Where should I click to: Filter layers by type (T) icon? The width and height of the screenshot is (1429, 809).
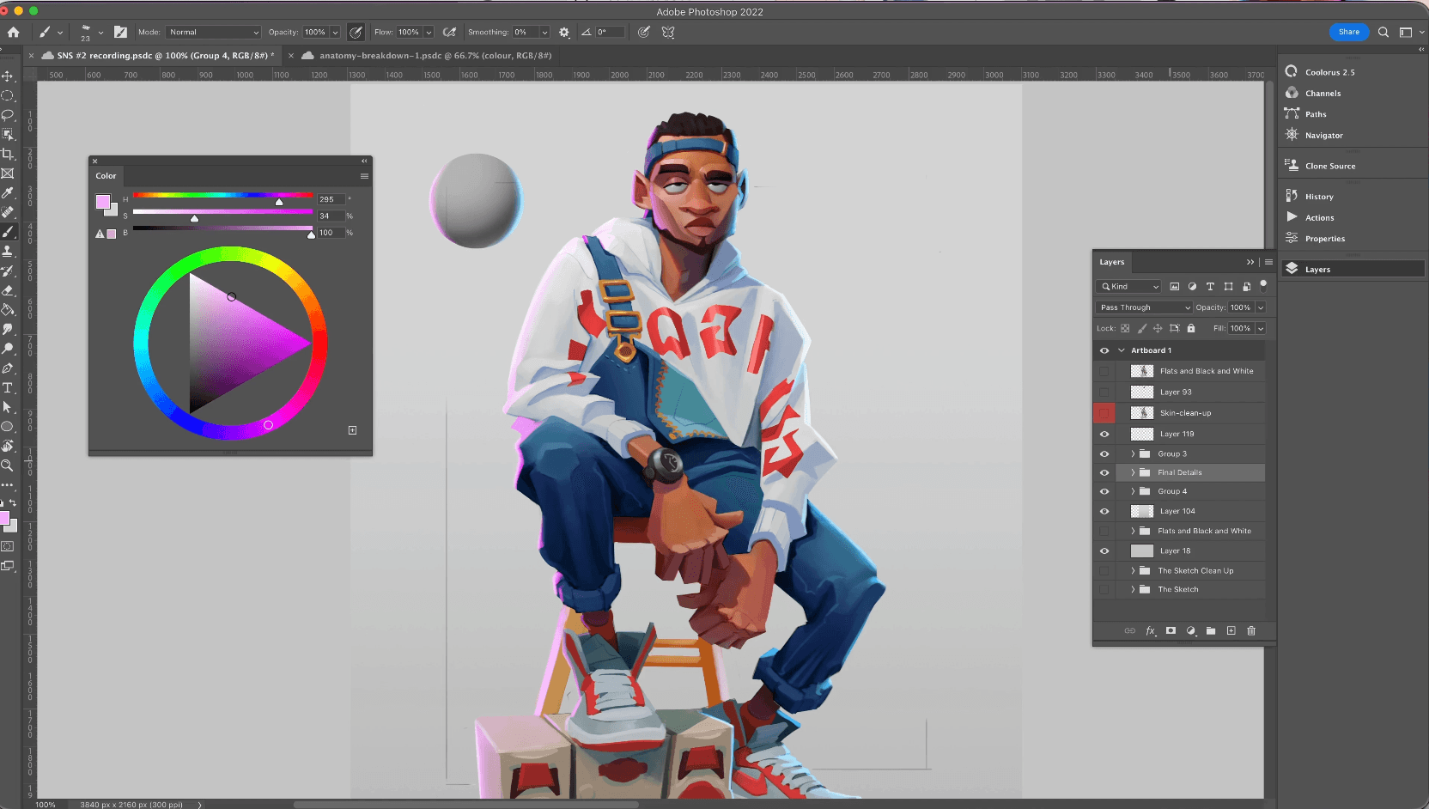tap(1210, 287)
